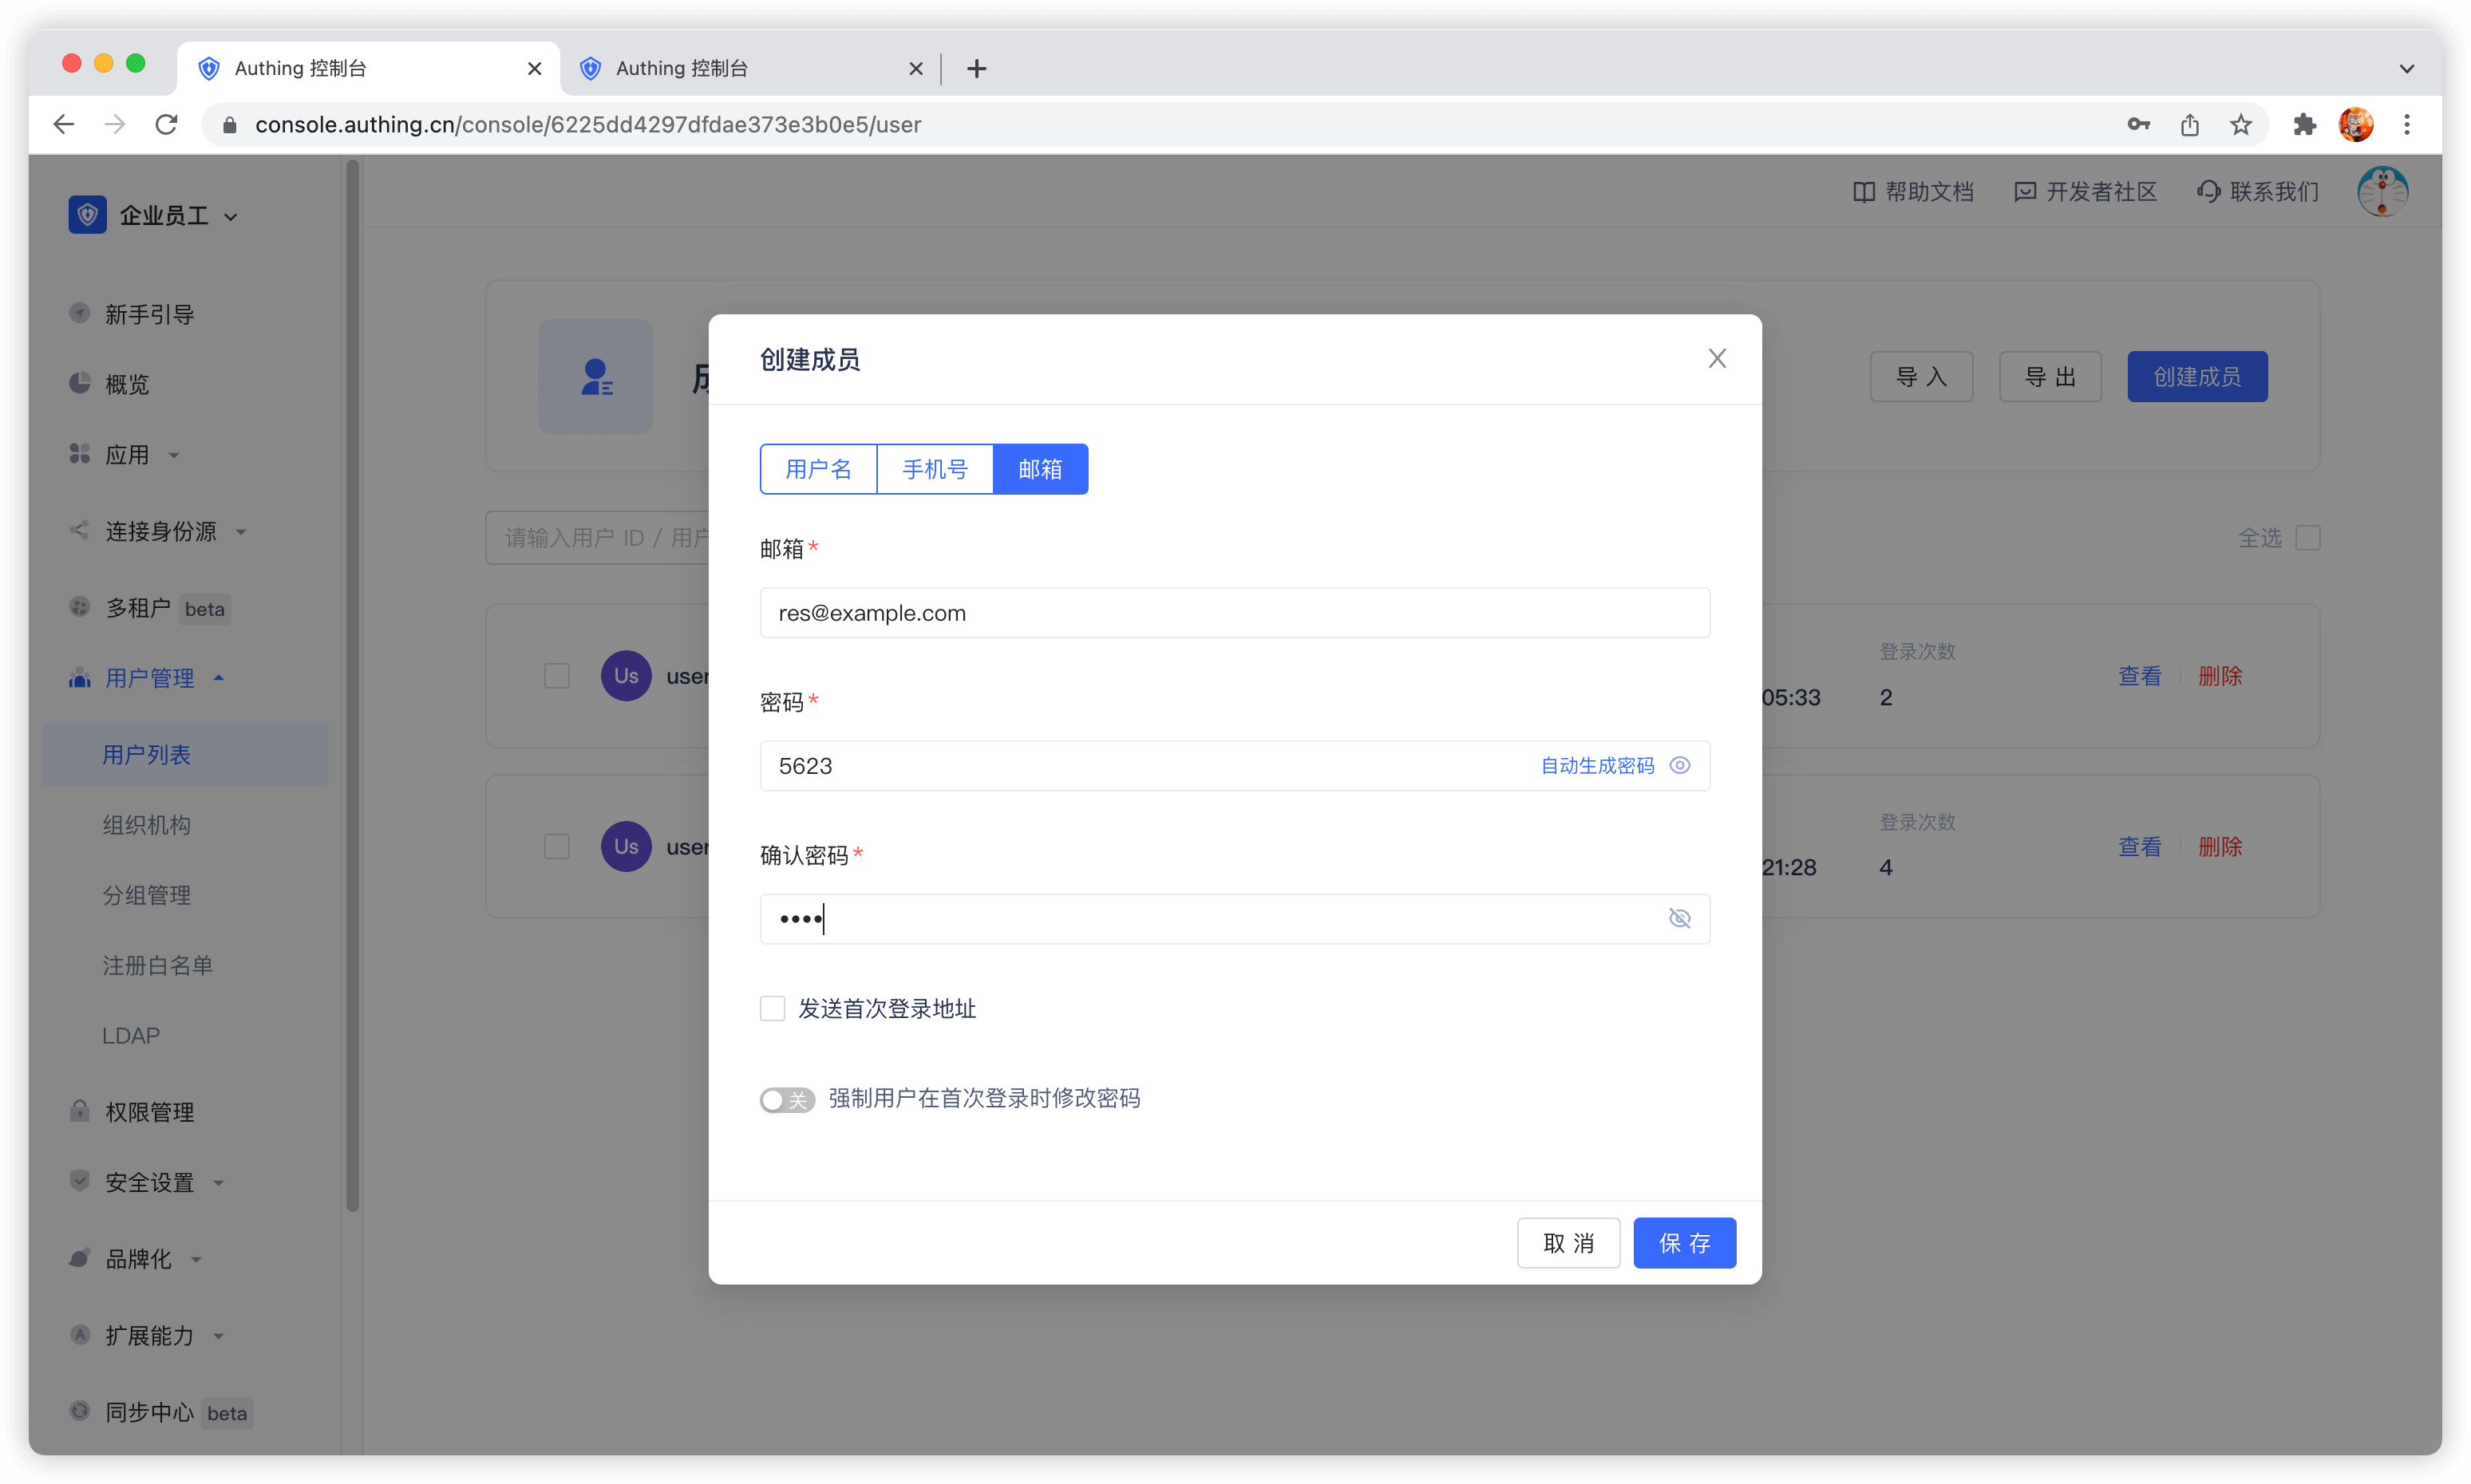Reveal confirm password via crossed-eye icon
This screenshot has height=1484, width=2471.
point(1680,918)
